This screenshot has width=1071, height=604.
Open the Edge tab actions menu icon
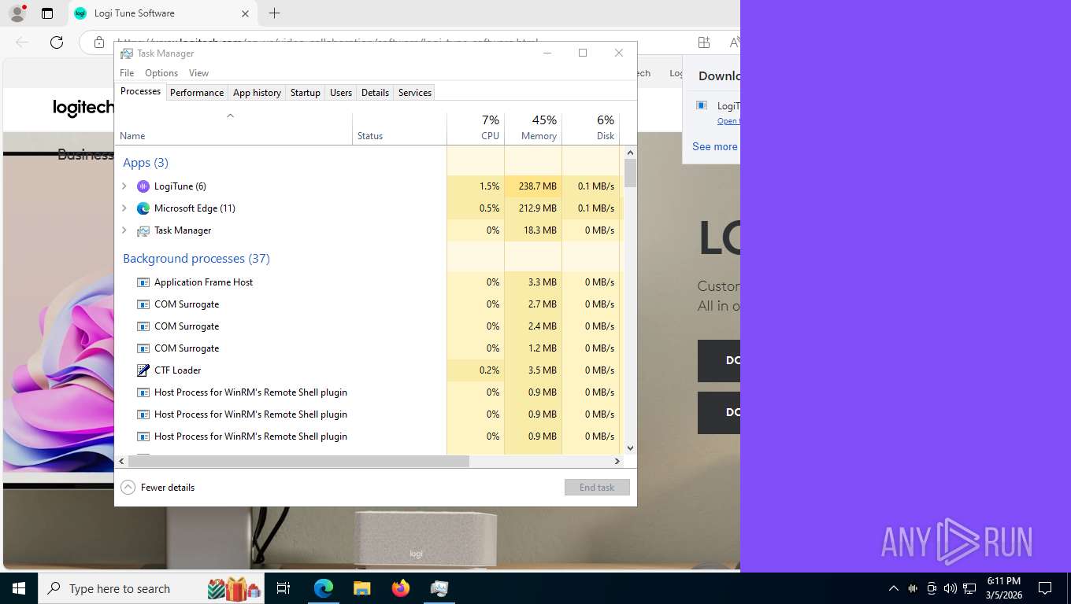point(47,13)
